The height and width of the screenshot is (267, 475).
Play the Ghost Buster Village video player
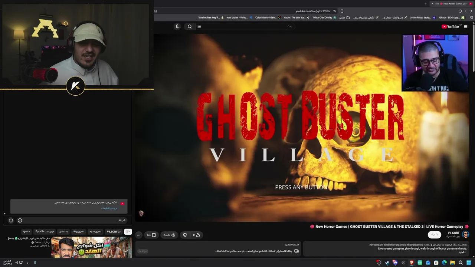point(302,128)
